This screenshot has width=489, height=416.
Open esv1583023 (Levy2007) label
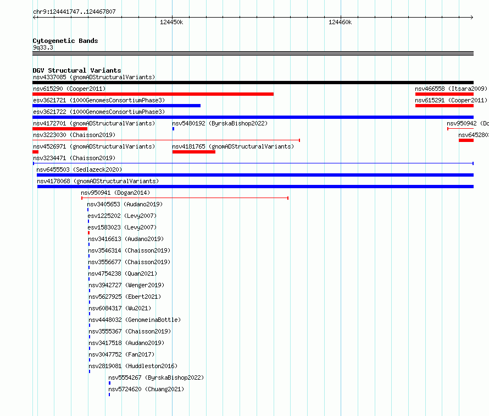(122, 227)
